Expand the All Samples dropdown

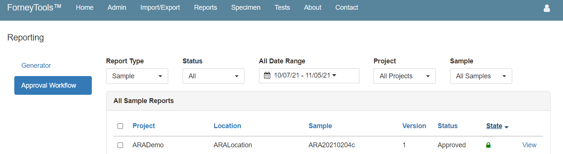coord(481,76)
